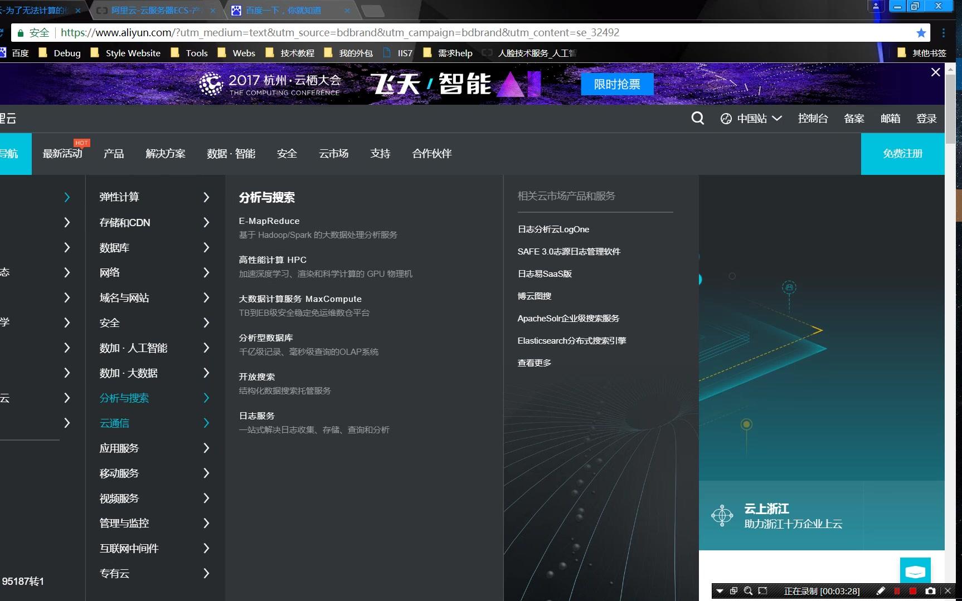
Task: Open the 云市场 menu
Action: [334, 153]
